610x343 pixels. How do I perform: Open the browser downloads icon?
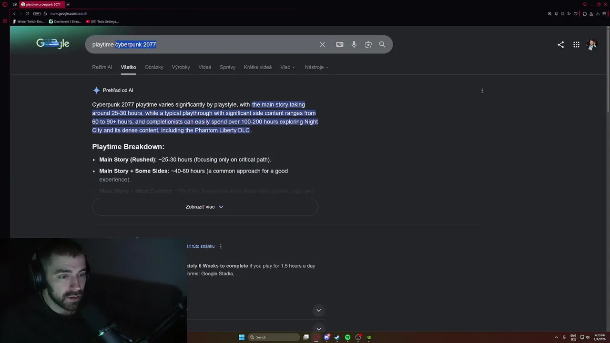tap(597, 13)
